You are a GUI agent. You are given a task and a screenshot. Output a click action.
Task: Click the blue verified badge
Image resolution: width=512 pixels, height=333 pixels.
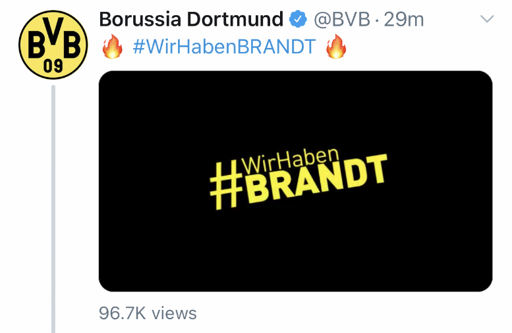pyautogui.click(x=298, y=19)
